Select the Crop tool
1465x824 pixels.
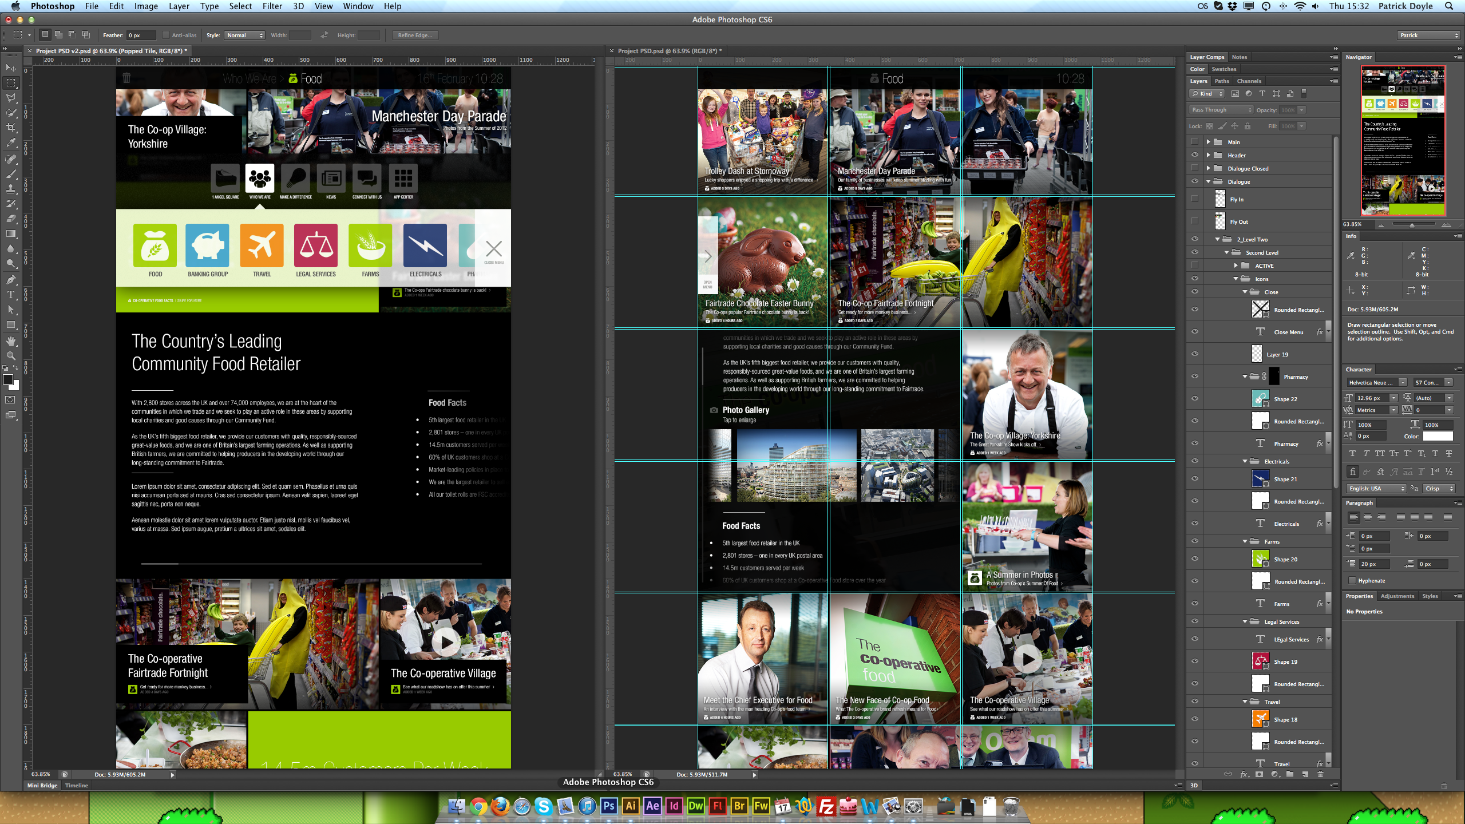(x=10, y=126)
